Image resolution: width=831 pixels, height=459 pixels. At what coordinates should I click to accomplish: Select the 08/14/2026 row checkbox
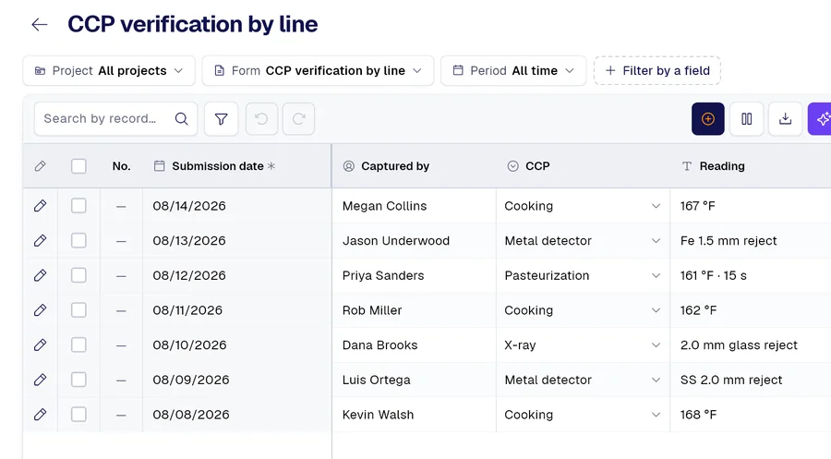coord(78,206)
